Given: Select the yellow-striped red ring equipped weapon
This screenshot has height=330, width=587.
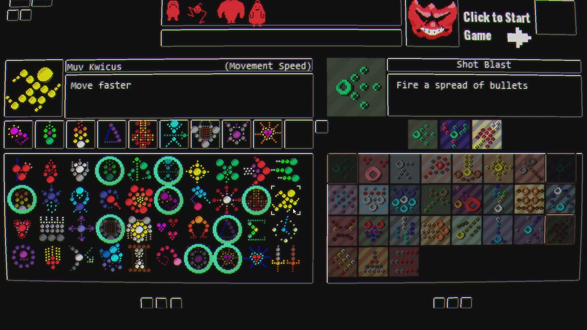Looking at the screenshot, I should [x=487, y=134].
